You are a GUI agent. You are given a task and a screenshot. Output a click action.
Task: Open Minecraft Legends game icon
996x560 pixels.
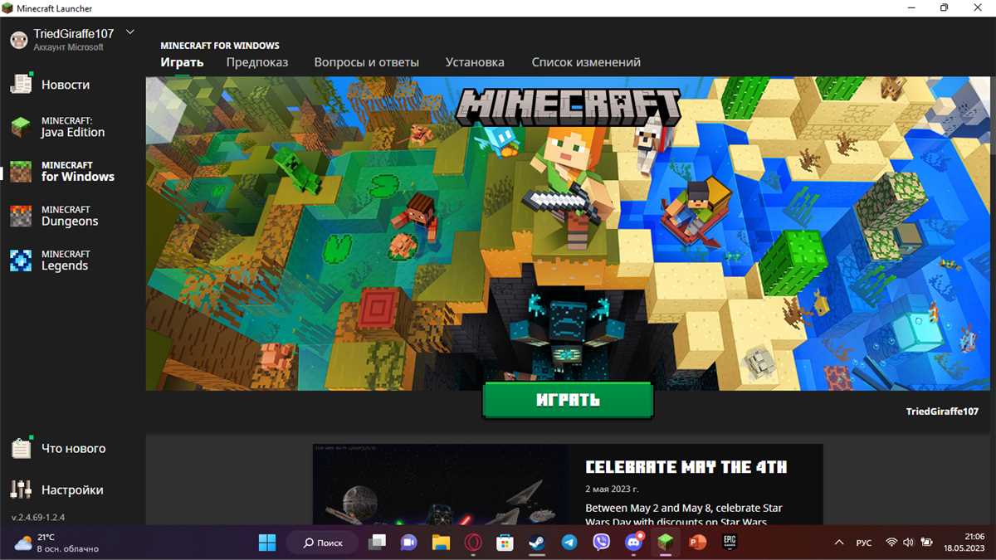coord(20,261)
